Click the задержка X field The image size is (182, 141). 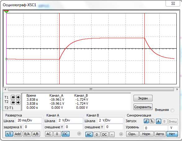tap(33, 127)
